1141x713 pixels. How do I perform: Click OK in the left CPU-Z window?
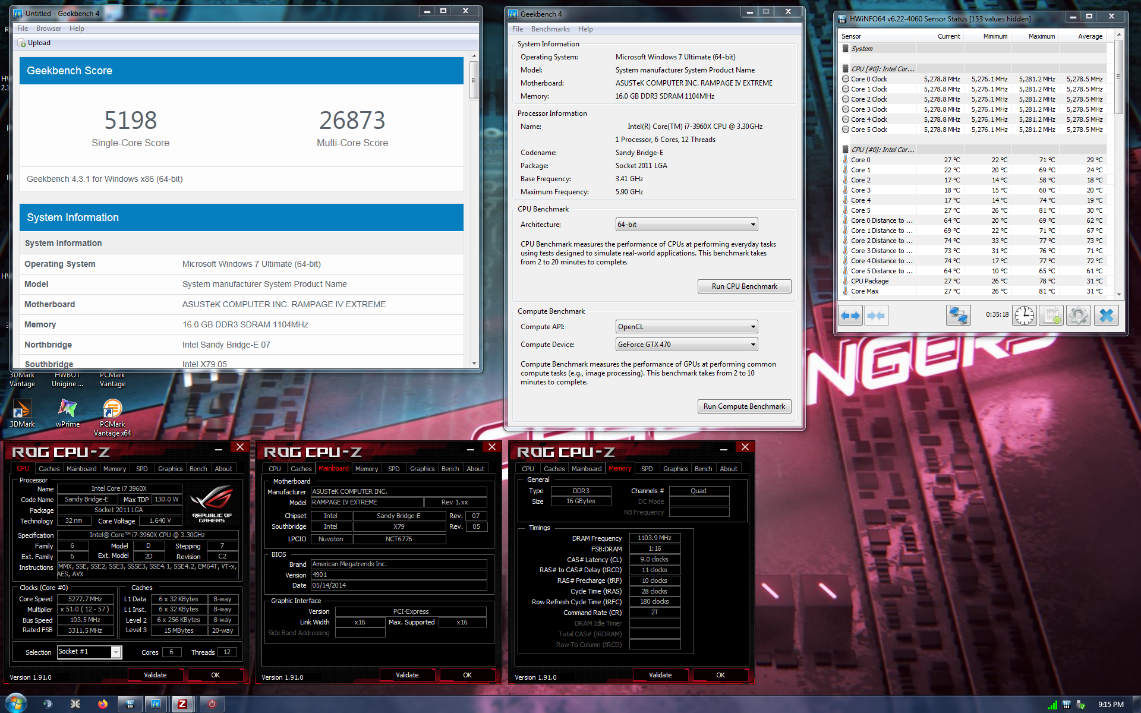pyautogui.click(x=215, y=675)
